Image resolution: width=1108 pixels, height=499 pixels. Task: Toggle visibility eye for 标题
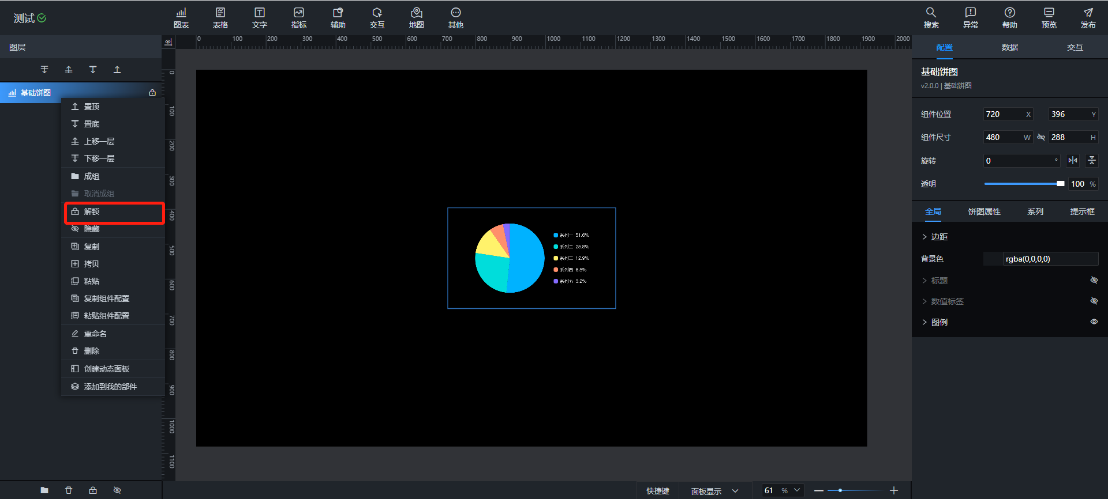1094,281
